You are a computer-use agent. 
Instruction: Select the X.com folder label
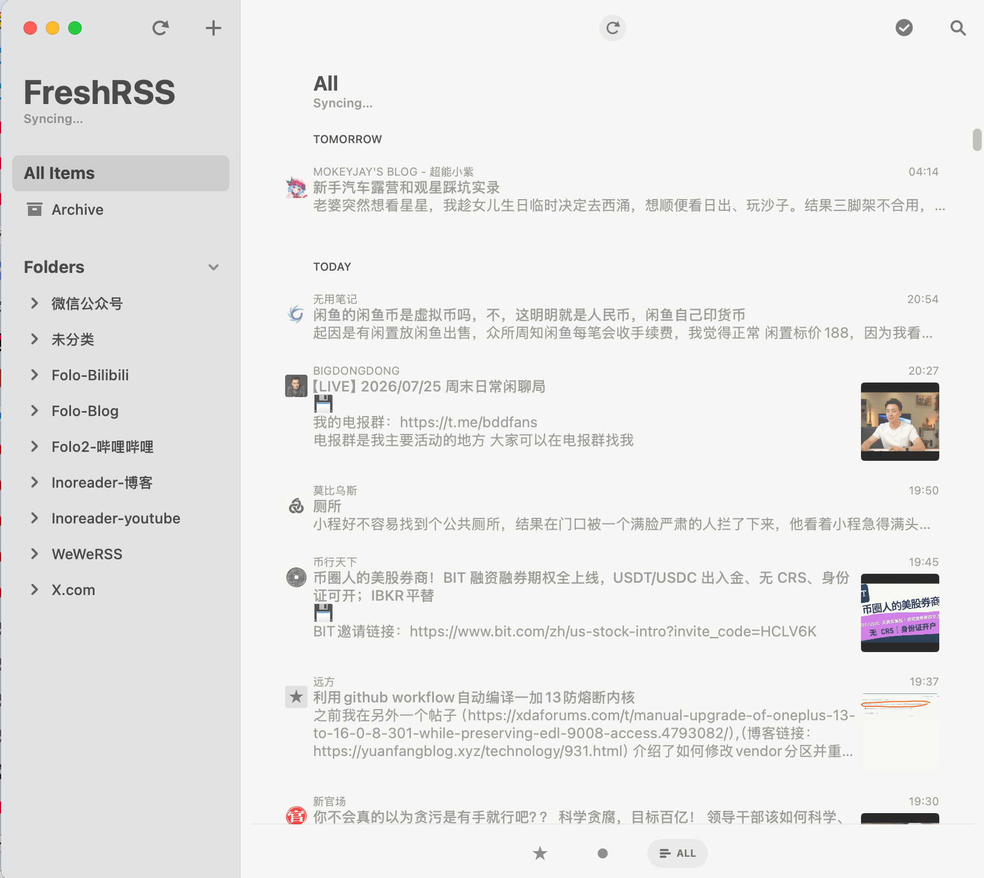[x=73, y=590]
